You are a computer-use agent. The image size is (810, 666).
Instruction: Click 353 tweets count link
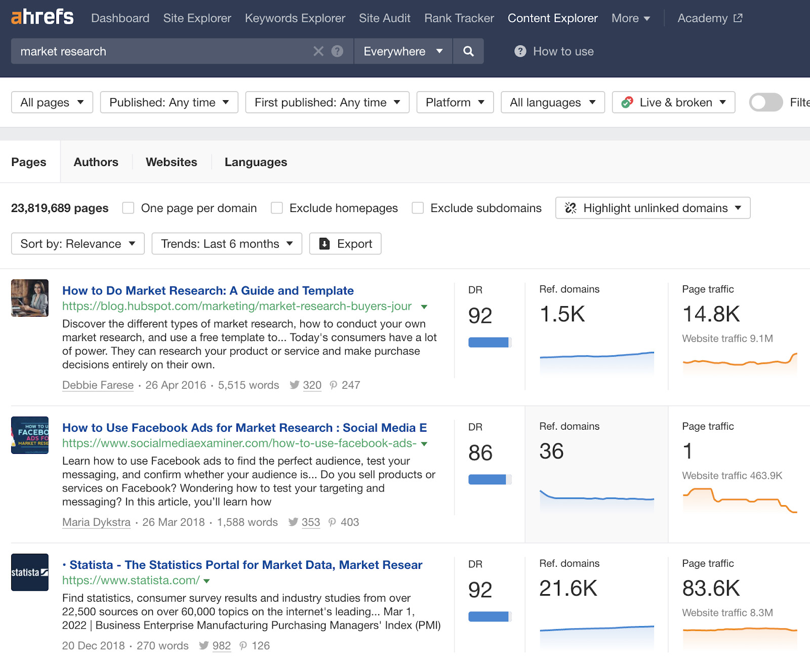tap(311, 522)
